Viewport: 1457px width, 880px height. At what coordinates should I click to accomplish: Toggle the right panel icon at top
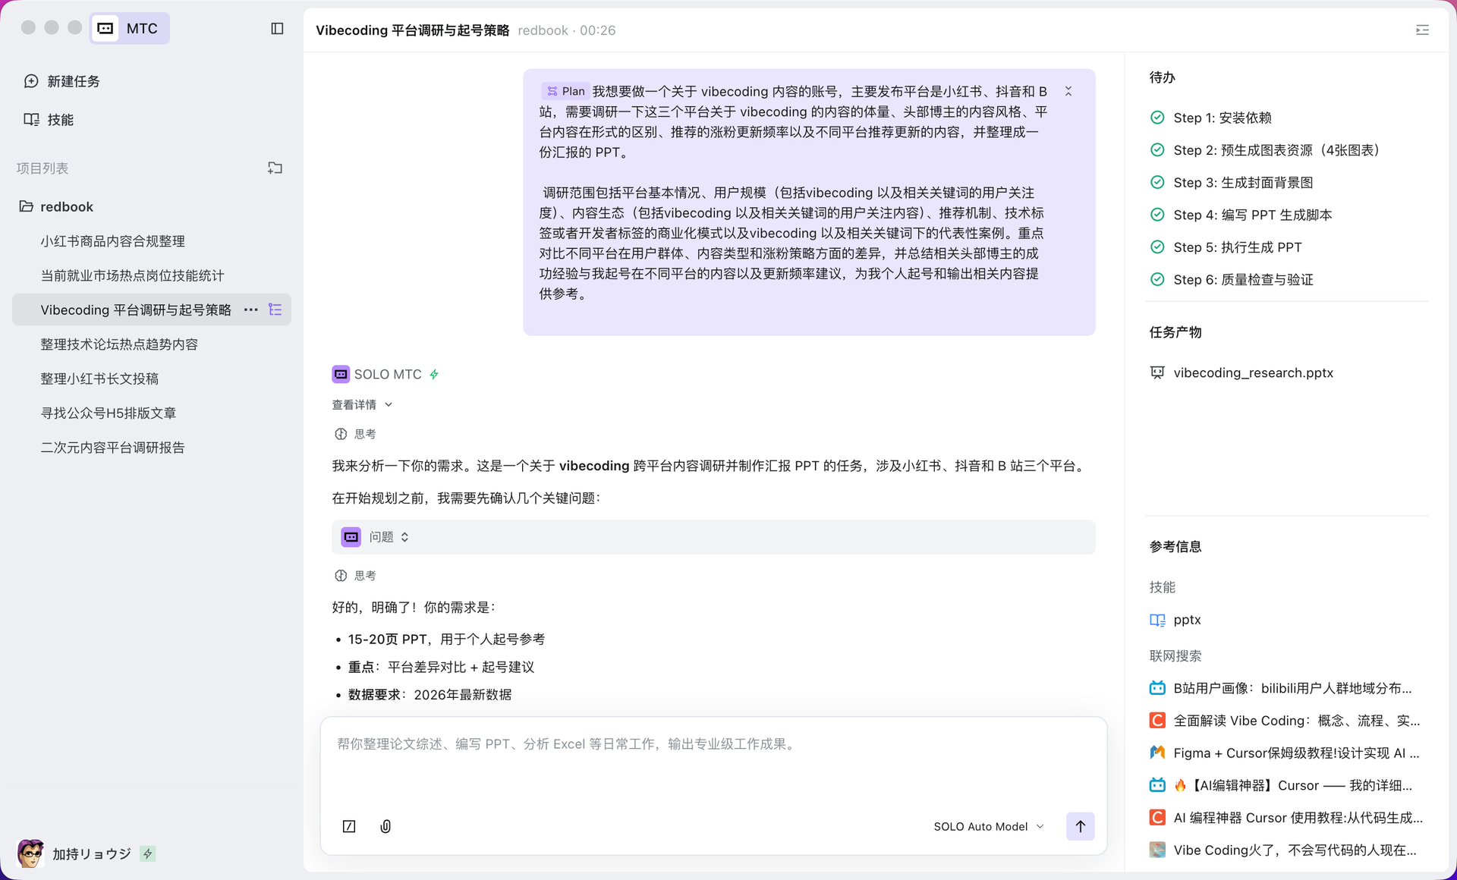(1422, 30)
